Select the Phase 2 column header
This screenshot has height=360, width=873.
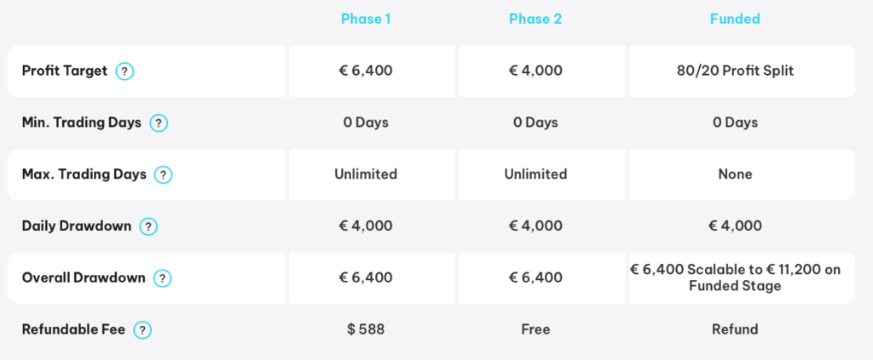coord(535,19)
